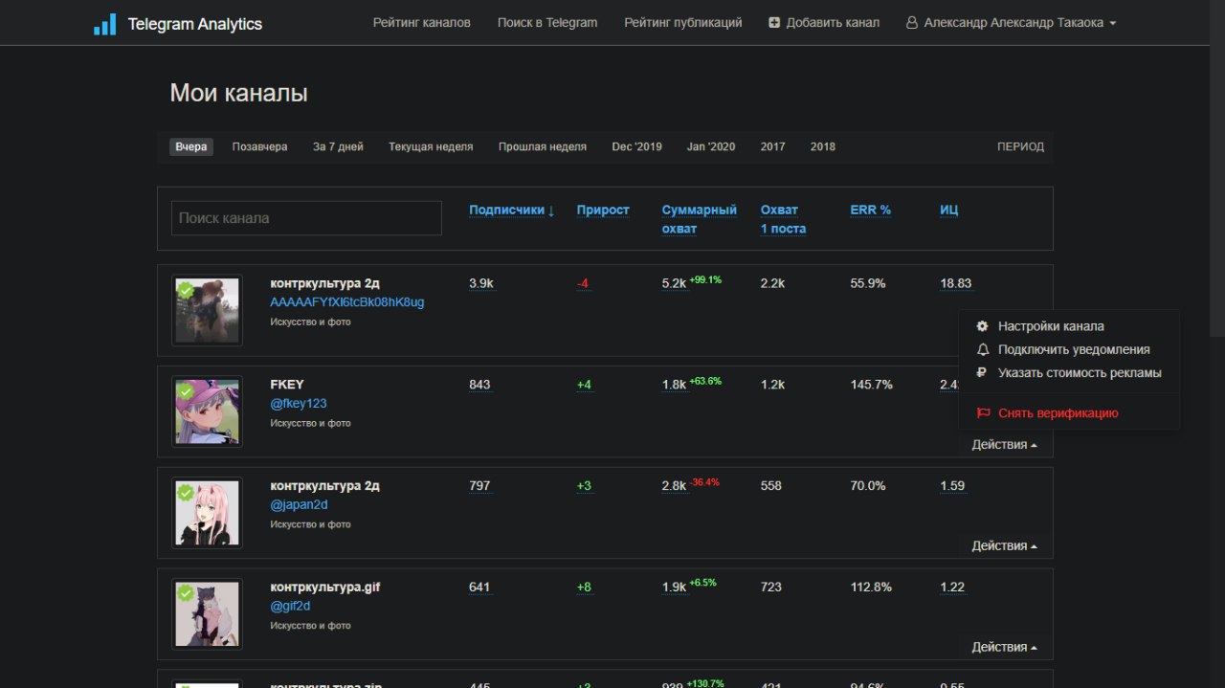Open @gif2d channel link
Screen dimensions: 1225x688
point(290,607)
